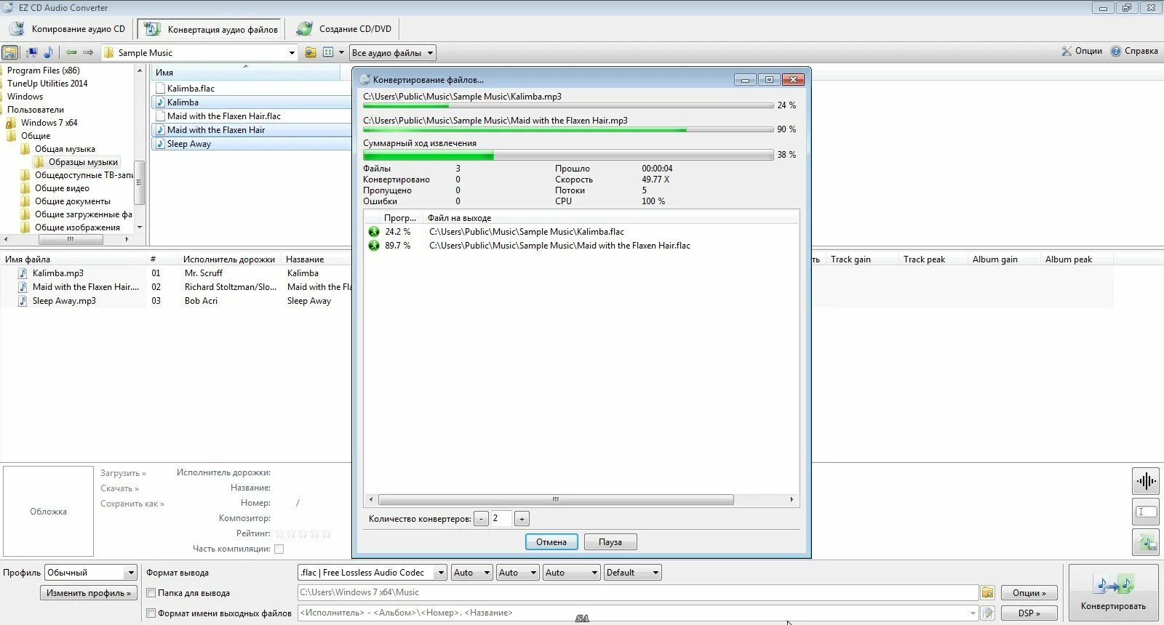
Task: Go back with the green left arrow
Action: point(71,52)
